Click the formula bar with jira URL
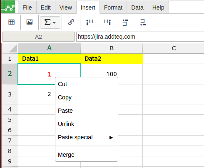The width and height of the screenshot is (204, 168). click(x=140, y=37)
